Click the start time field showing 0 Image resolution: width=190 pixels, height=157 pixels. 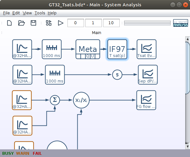click(76, 23)
